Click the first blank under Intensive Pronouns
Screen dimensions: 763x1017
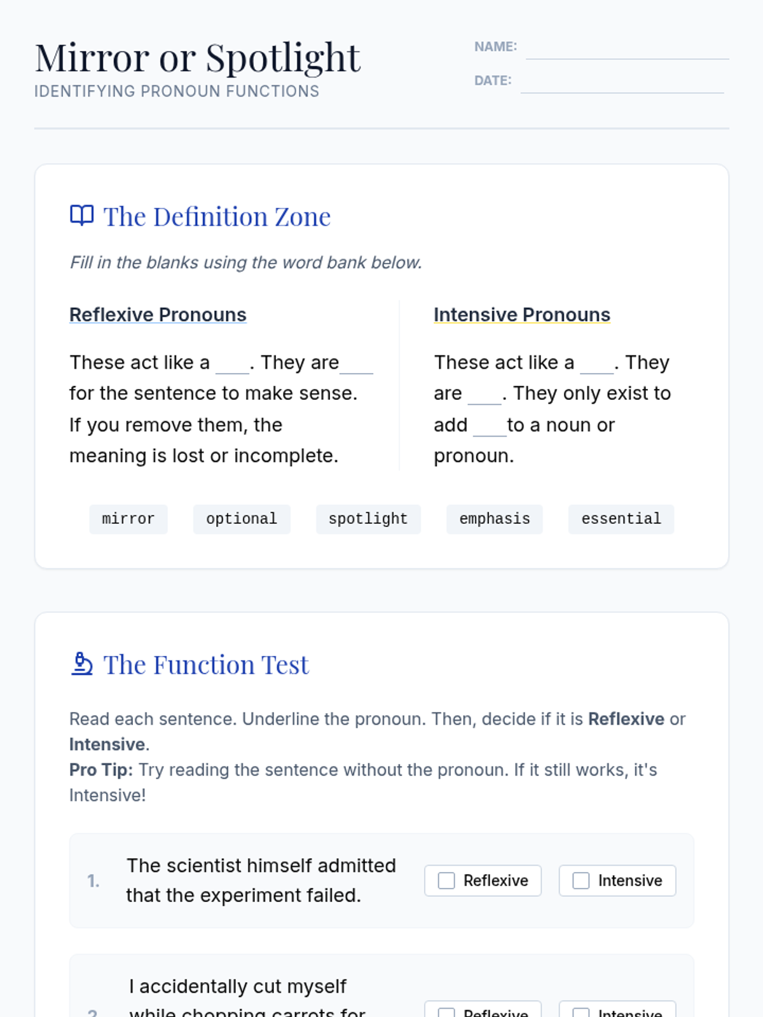coord(597,365)
